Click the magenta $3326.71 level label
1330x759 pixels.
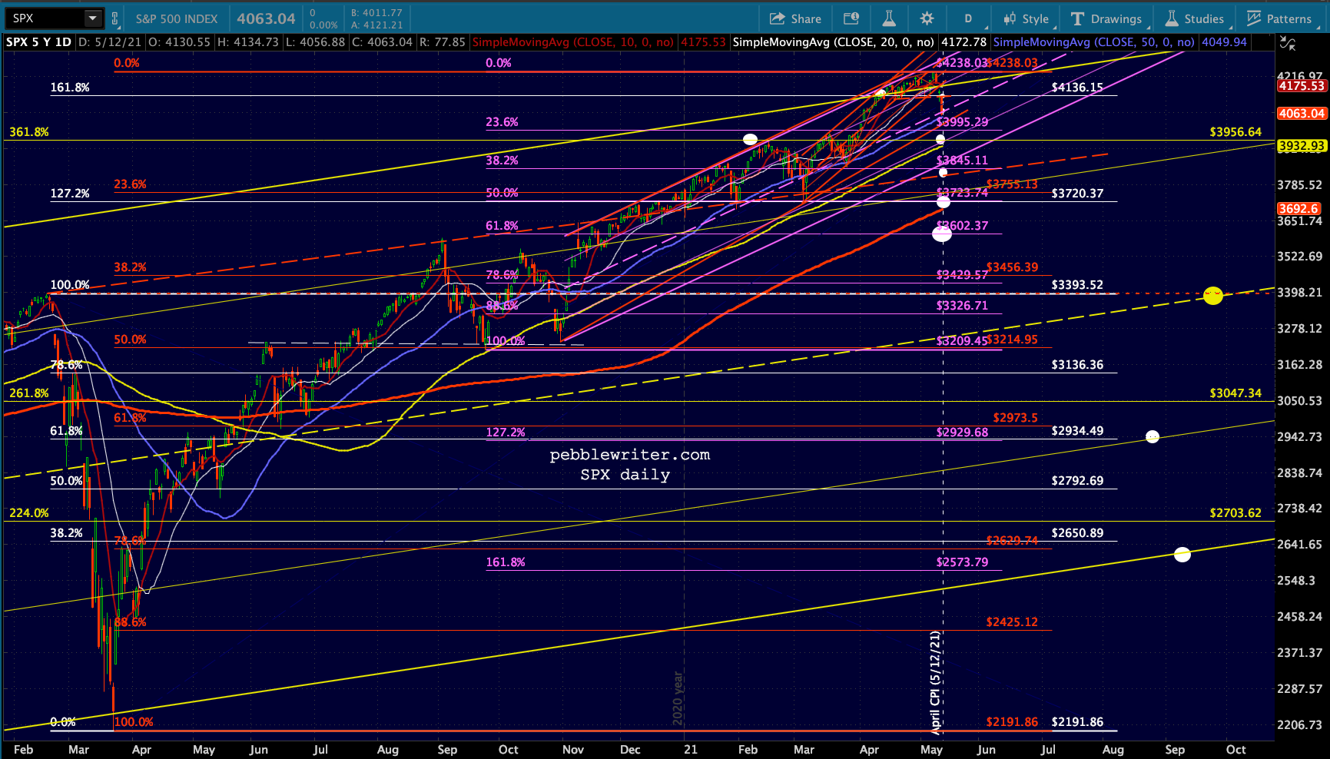(x=962, y=306)
